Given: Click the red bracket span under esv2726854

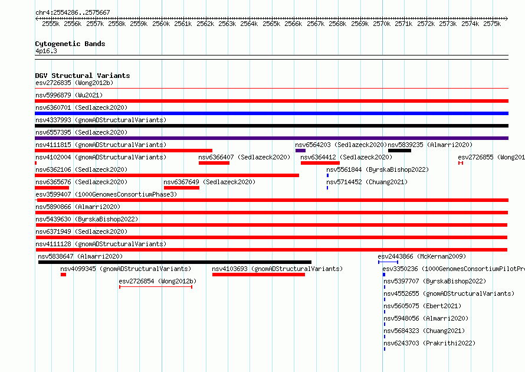Looking at the screenshot, I should [x=156, y=287].
